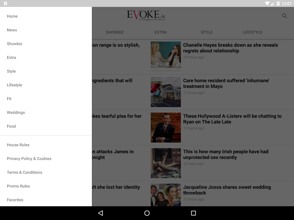
Task: Select the Food section
Action: pos(46,126)
